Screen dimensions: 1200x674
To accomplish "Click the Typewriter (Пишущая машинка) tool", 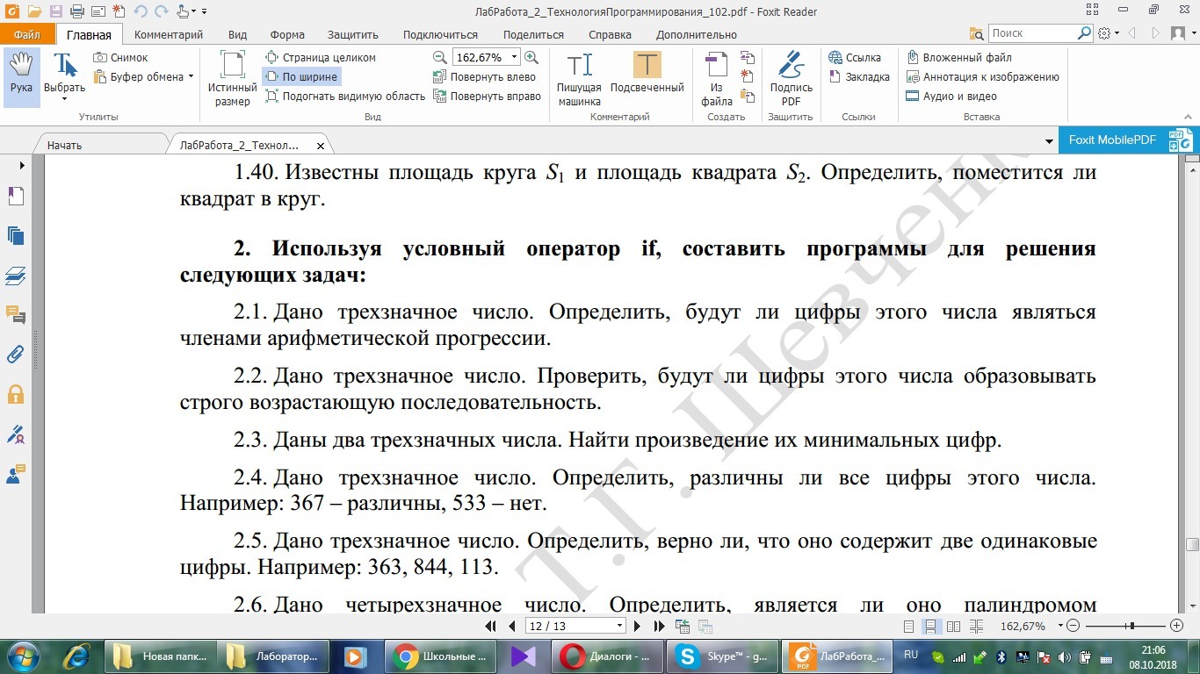I will tap(579, 79).
